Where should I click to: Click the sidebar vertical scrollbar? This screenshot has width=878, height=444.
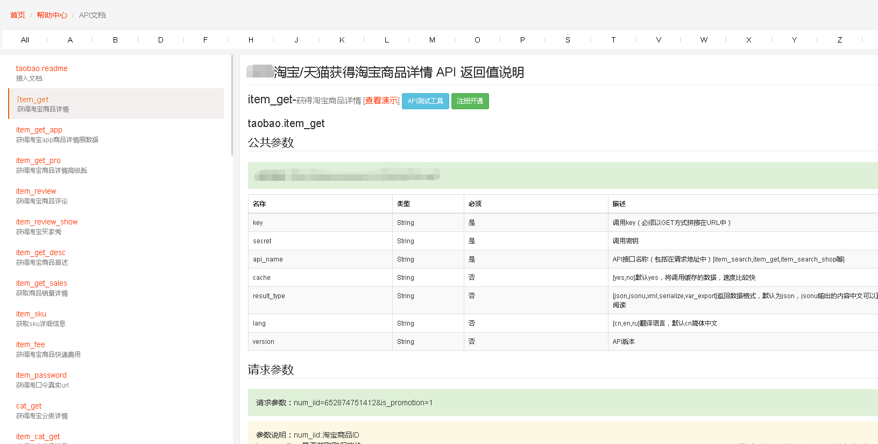tap(232, 105)
